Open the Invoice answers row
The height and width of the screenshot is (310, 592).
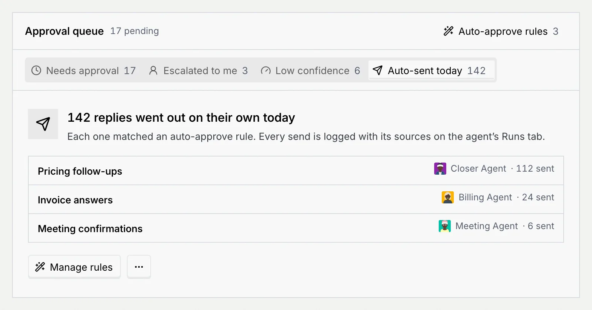click(296, 200)
